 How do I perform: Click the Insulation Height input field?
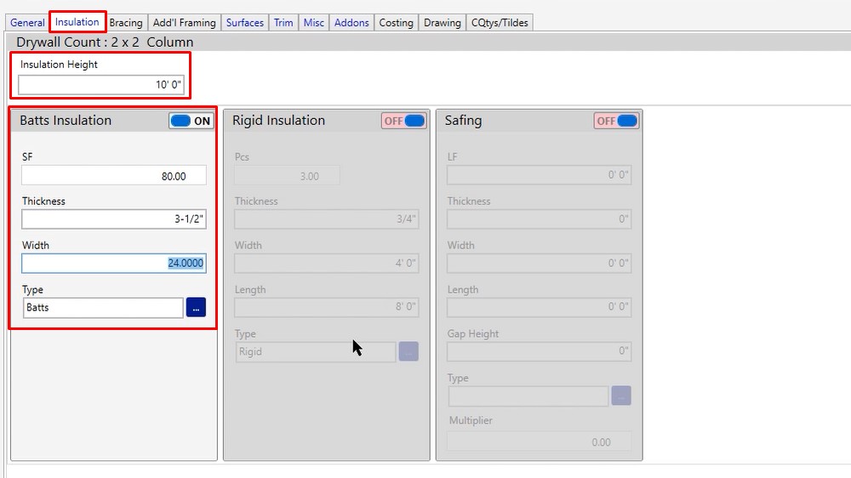(x=101, y=85)
